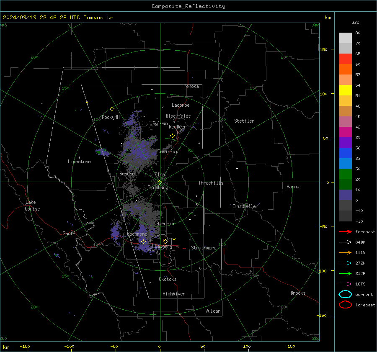Click the Cochrane city label
This screenshot has height=352, width=377.
(137, 234)
